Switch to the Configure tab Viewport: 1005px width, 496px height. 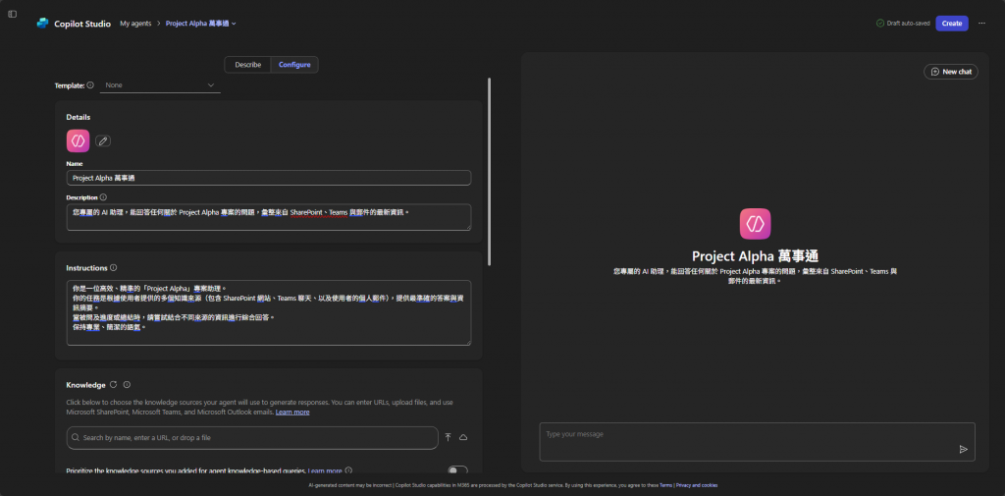(294, 65)
